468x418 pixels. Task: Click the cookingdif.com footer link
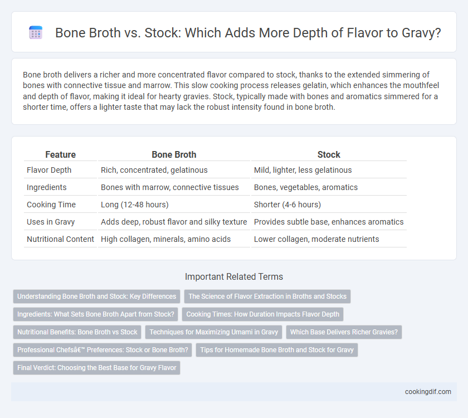[x=428, y=392]
